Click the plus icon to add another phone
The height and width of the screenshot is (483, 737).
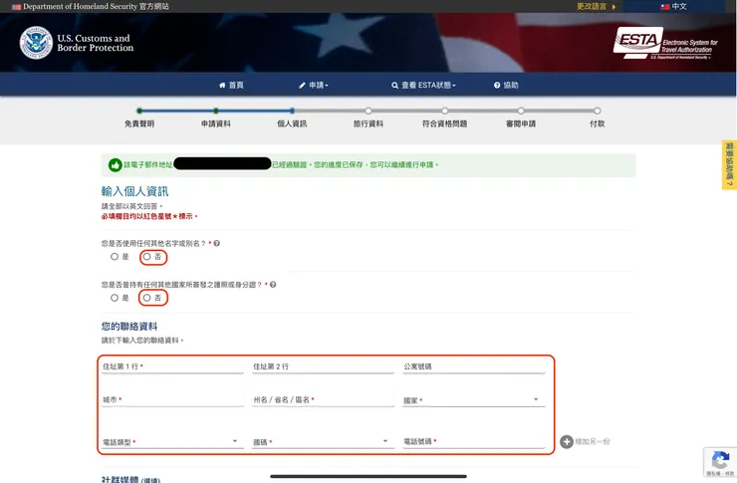(x=567, y=441)
